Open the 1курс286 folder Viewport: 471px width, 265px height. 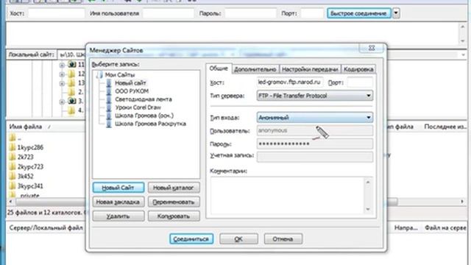[30, 147]
